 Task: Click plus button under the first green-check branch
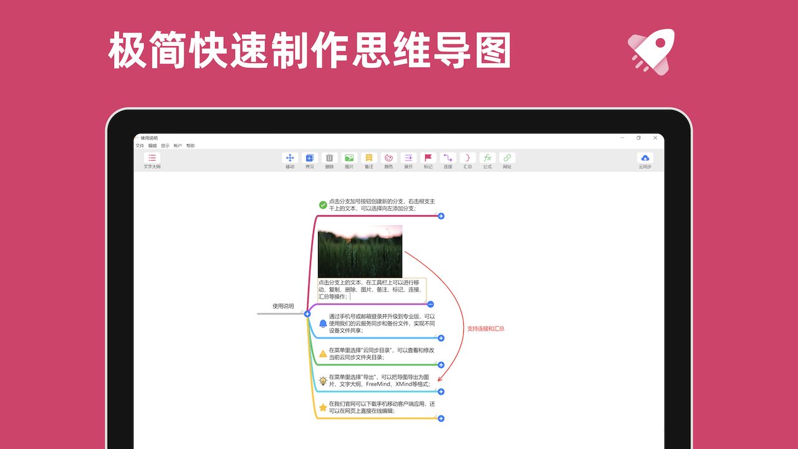(441, 216)
